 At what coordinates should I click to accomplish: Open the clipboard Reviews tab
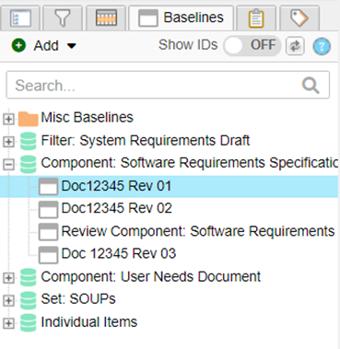pos(256,18)
